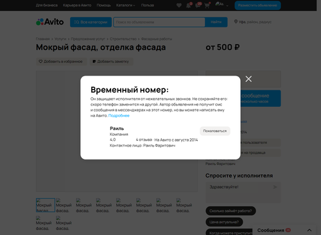This screenshot has height=235, width=321.
Task: Focus the Поиск по объявлениям field
Action: pyautogui.click(x=159, y=22)
